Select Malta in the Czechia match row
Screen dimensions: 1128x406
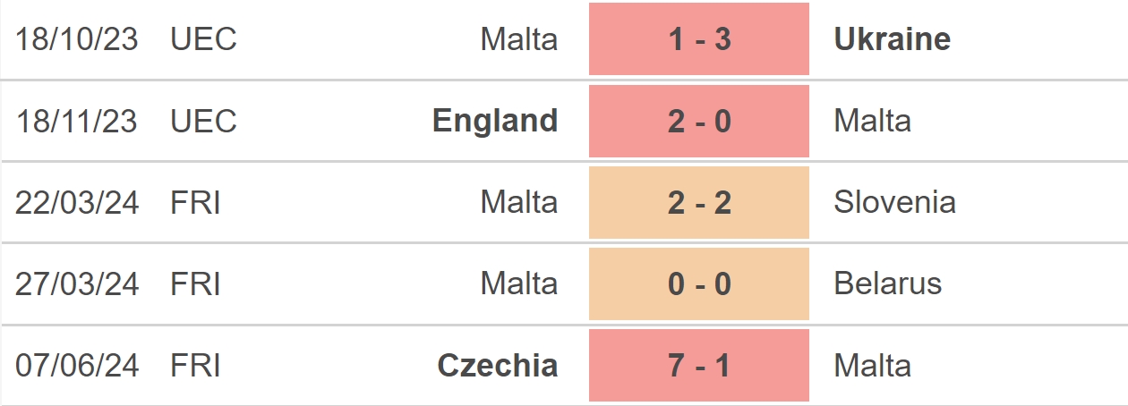(873, 365)
